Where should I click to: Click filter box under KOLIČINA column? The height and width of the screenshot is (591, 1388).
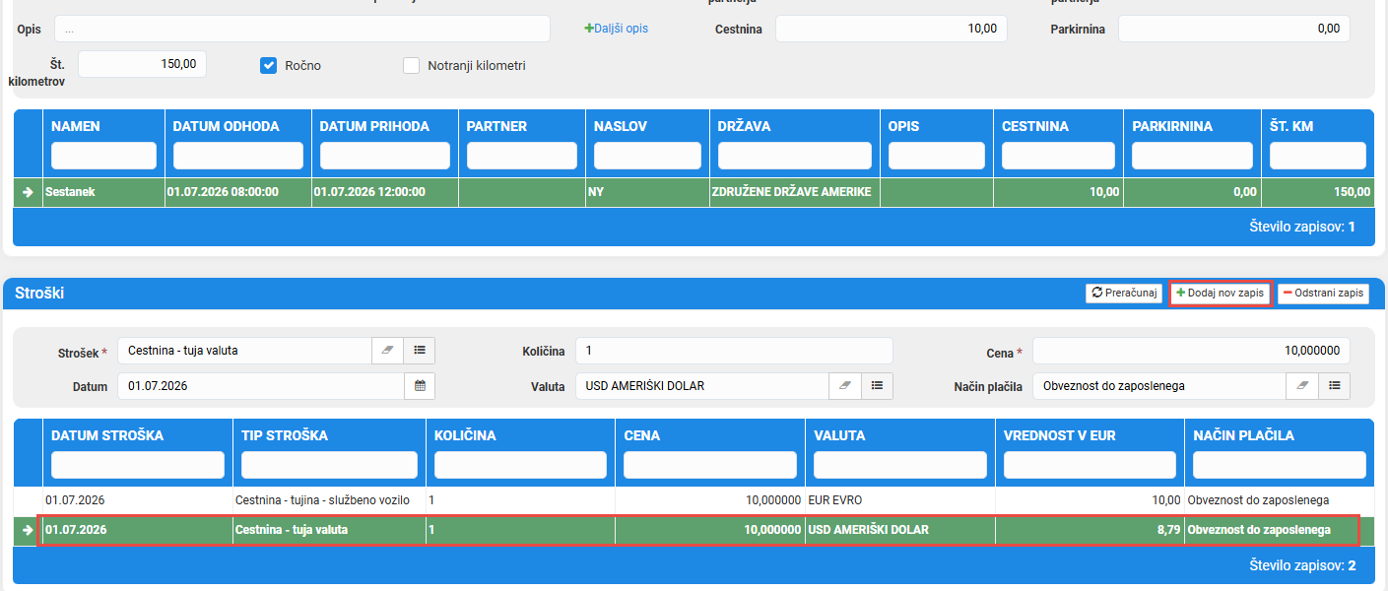[x=520, y=465]
